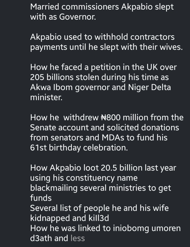Tap the line mentioning "Niger Delta"
Screen dimensions: 190x247
click(x=100, y=87)
